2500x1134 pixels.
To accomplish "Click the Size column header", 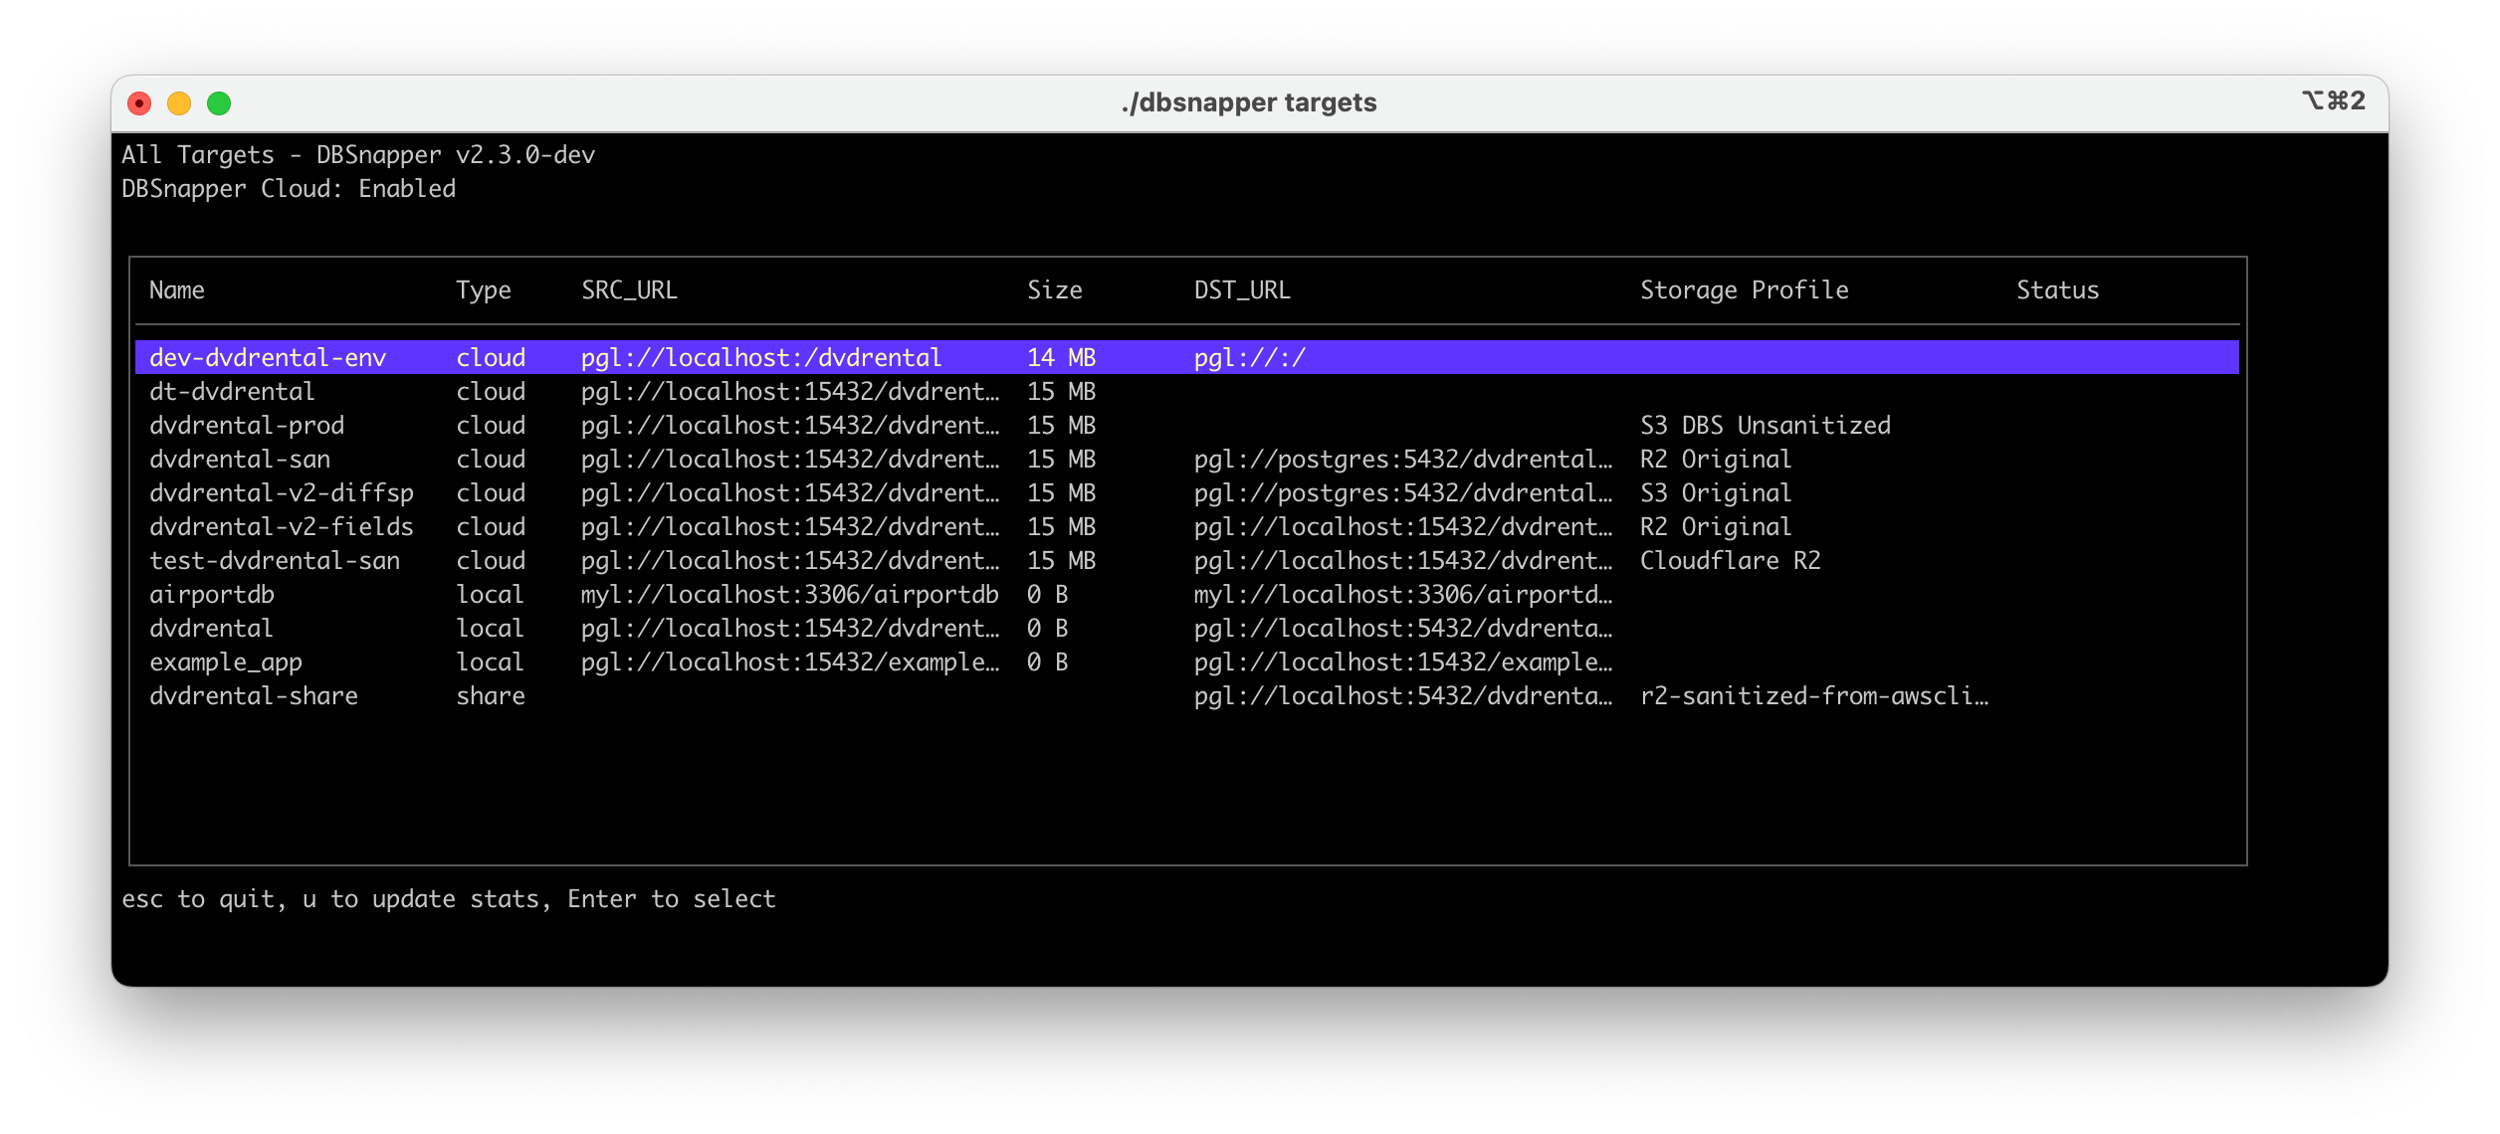I will (x=1055, y=289).
